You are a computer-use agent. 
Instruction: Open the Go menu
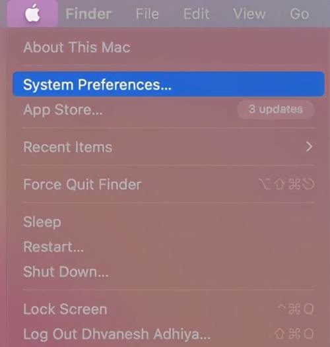[300, 14]
